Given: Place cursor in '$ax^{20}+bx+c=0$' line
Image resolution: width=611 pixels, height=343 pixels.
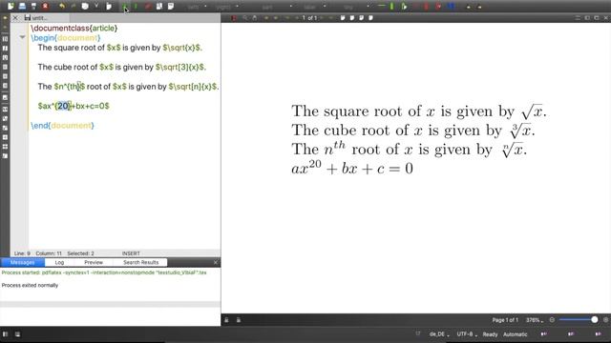Looking at the screenshot, I should click(74, 106).
